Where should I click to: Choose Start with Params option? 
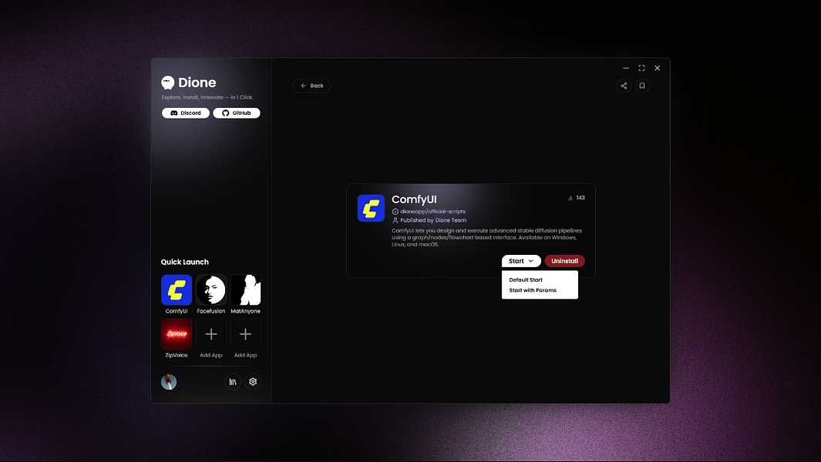(533, 290)
